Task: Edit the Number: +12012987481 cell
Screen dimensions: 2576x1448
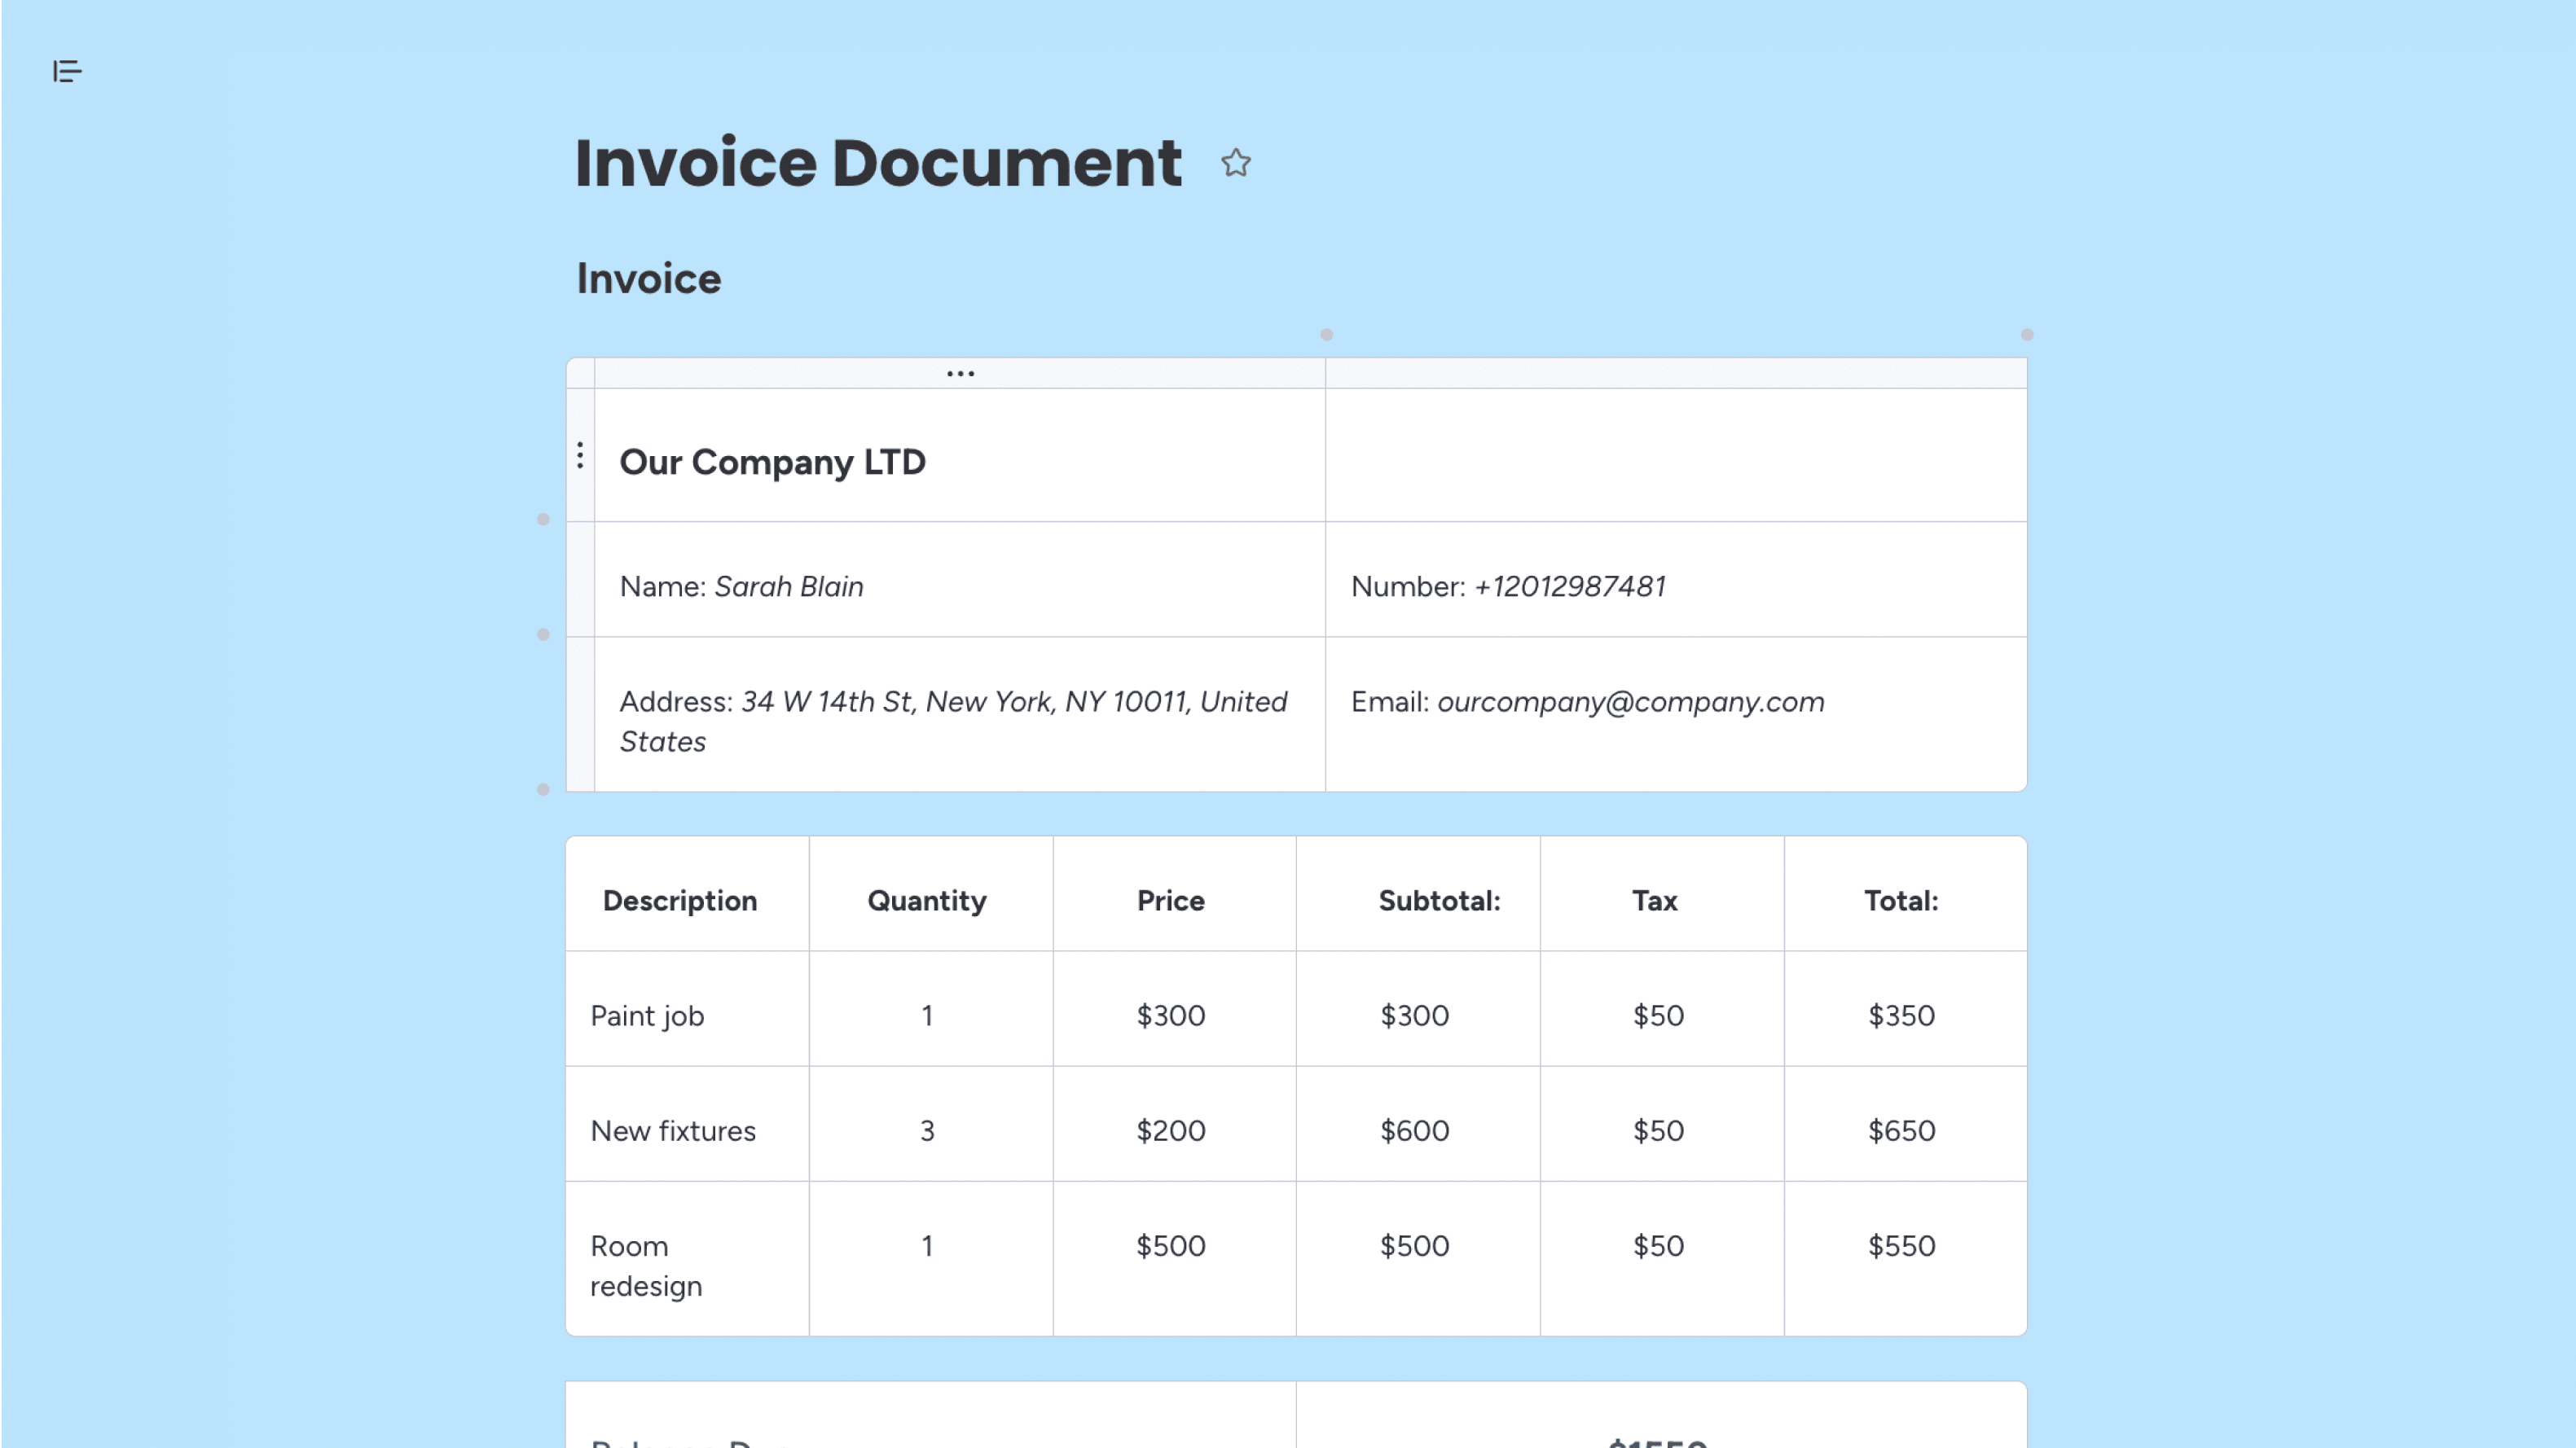Action: 1507,586
